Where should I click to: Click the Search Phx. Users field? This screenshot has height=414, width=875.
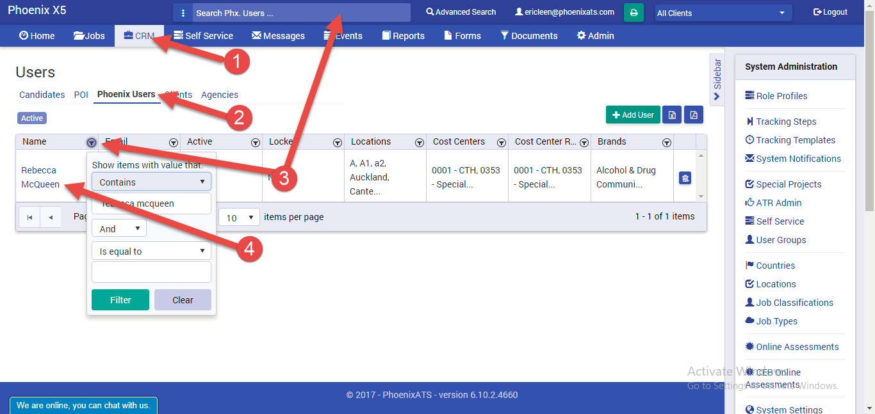coord(301,13)
